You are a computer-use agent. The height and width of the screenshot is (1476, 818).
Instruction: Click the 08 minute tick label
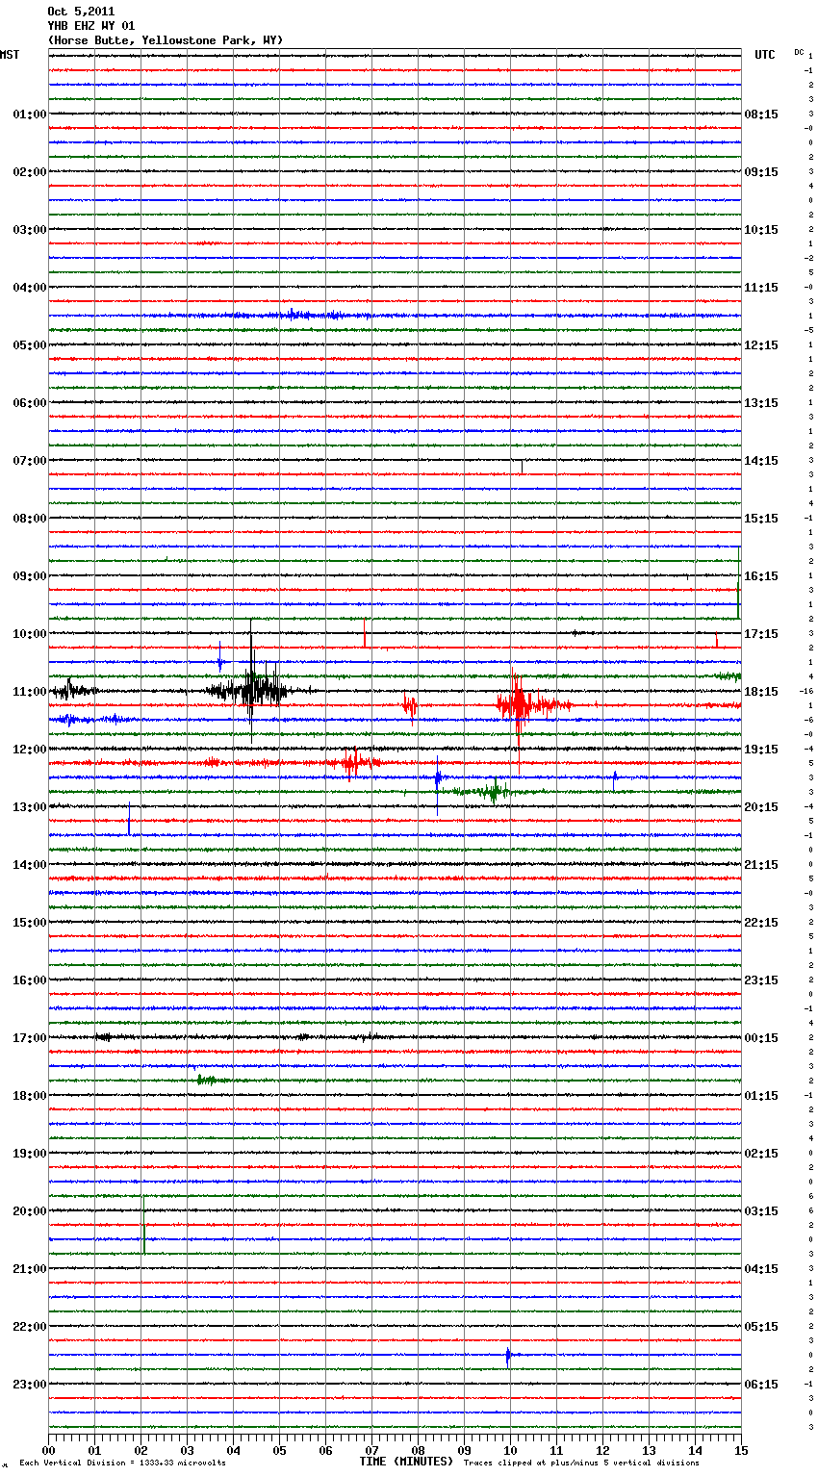(x=418, y=1450)
